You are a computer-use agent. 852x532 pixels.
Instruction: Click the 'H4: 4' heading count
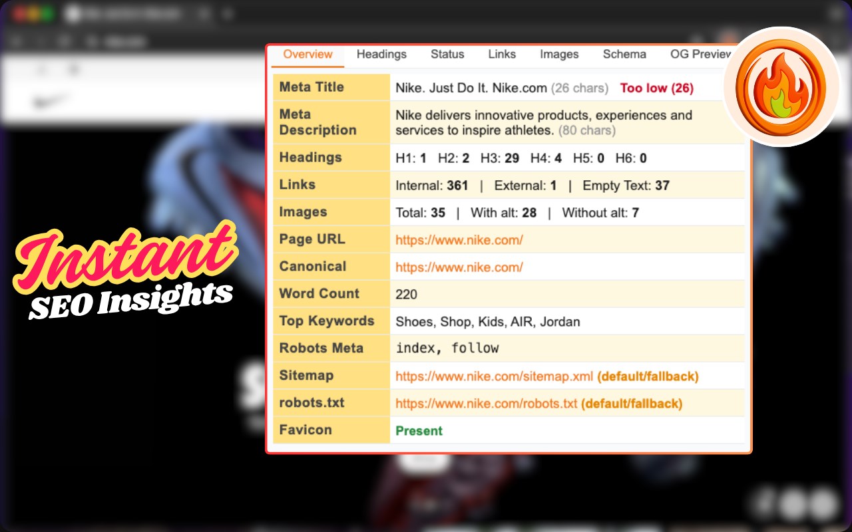pos(546,158)
